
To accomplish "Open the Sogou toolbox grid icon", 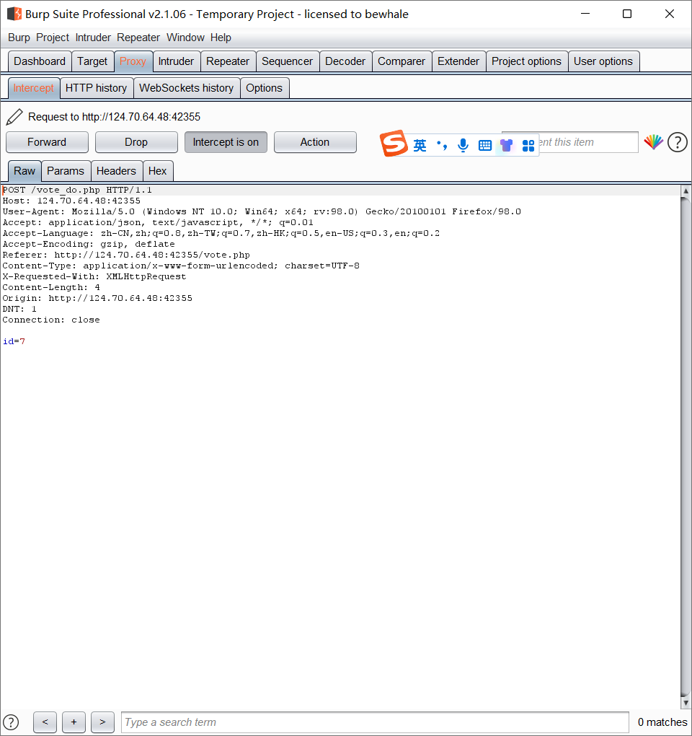I will [528, 146].
